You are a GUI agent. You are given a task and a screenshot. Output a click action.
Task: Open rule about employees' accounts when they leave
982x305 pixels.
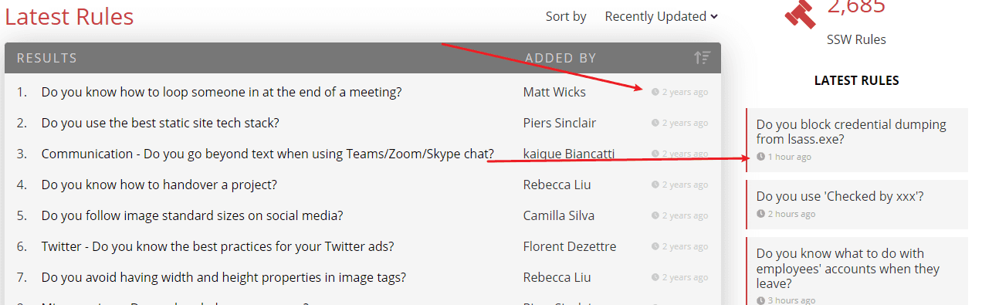848,268
